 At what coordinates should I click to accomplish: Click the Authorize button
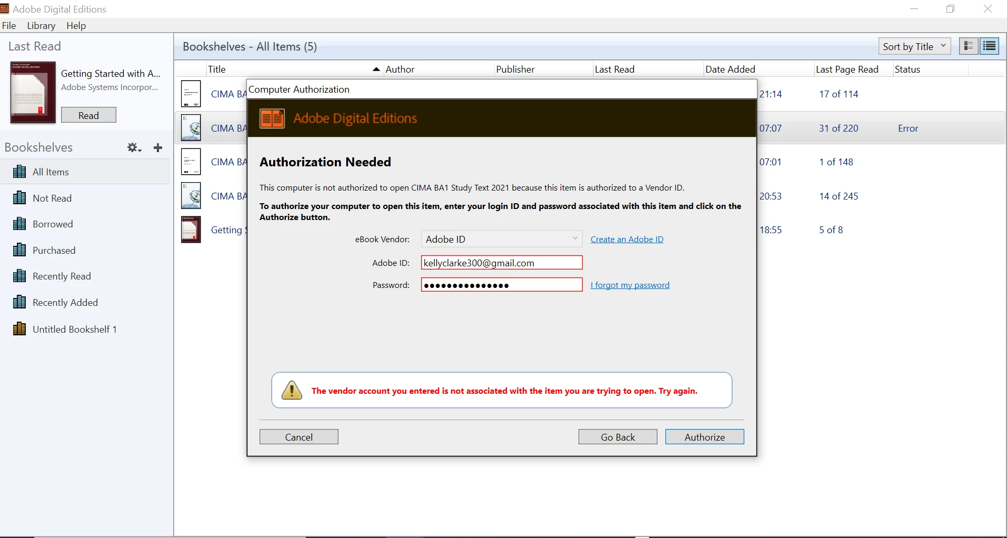pyautogui.click(x=704, y=437)
